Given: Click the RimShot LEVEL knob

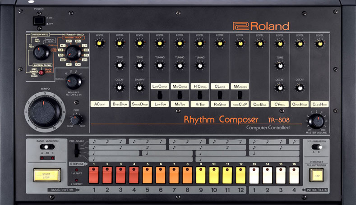Looking at the screenshot, I should [220, 43].
